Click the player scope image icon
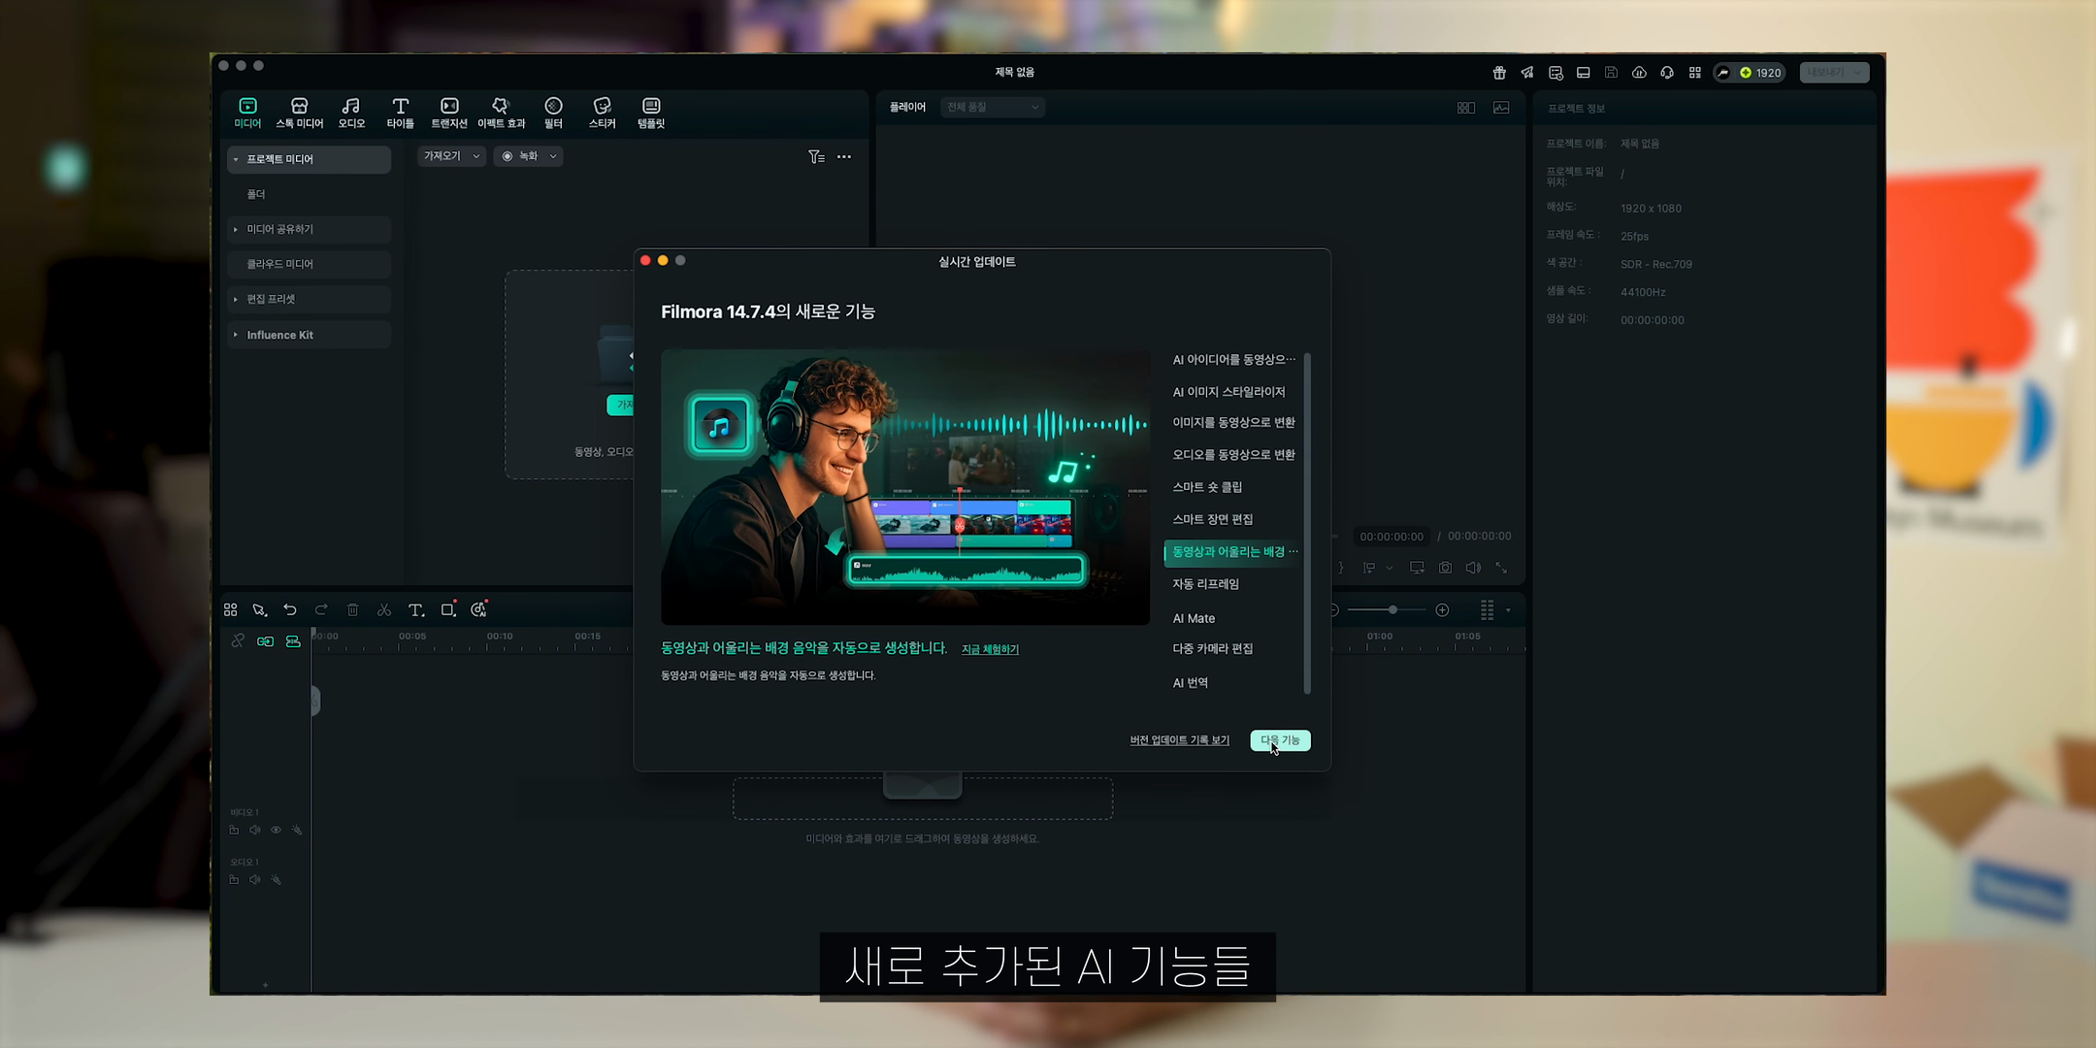 point(1501,108)
